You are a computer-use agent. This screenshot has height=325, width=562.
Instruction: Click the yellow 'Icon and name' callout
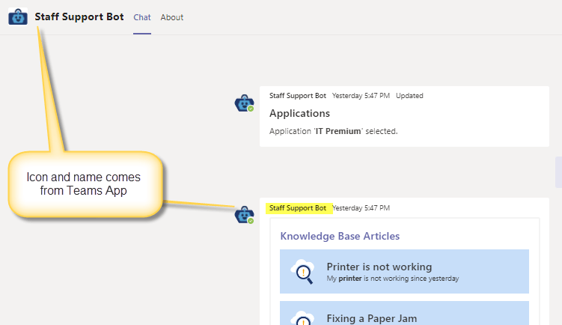click(x=84, y=184)
